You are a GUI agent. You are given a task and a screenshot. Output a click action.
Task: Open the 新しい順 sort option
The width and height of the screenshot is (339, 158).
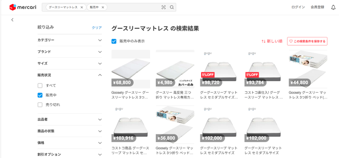[272, 41]
